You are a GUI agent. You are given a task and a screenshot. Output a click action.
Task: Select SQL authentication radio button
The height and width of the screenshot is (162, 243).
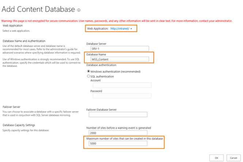tap(88, 76)
